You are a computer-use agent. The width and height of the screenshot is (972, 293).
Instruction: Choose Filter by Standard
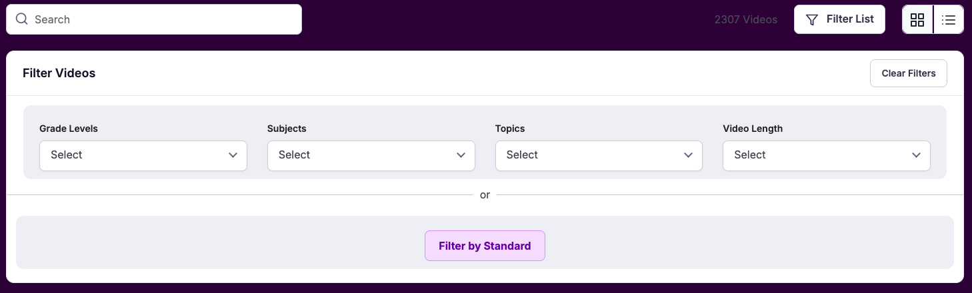485,246
